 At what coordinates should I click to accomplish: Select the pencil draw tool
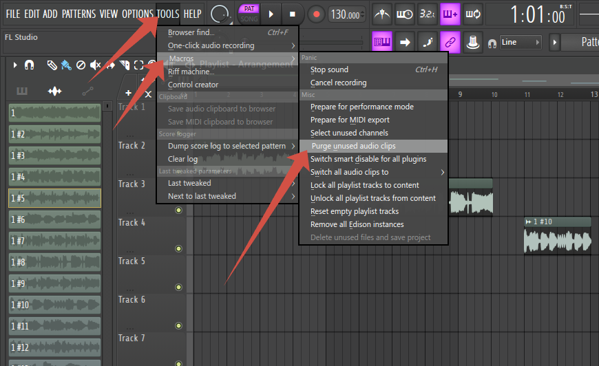coord(52,65)
